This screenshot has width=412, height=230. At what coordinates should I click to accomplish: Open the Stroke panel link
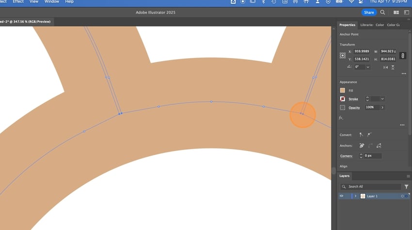353,99
